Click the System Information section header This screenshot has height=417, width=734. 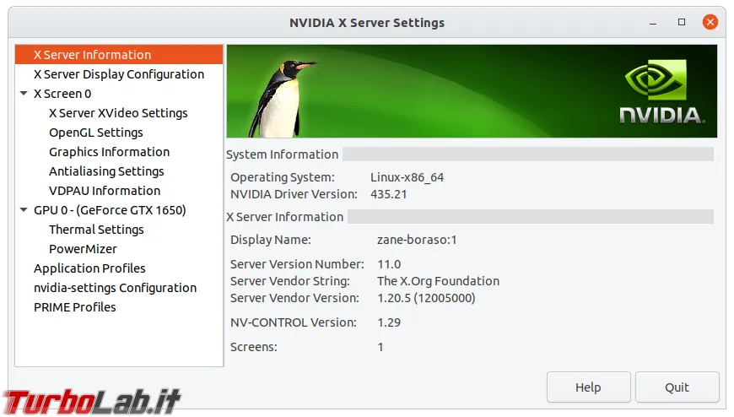[283, 154]
